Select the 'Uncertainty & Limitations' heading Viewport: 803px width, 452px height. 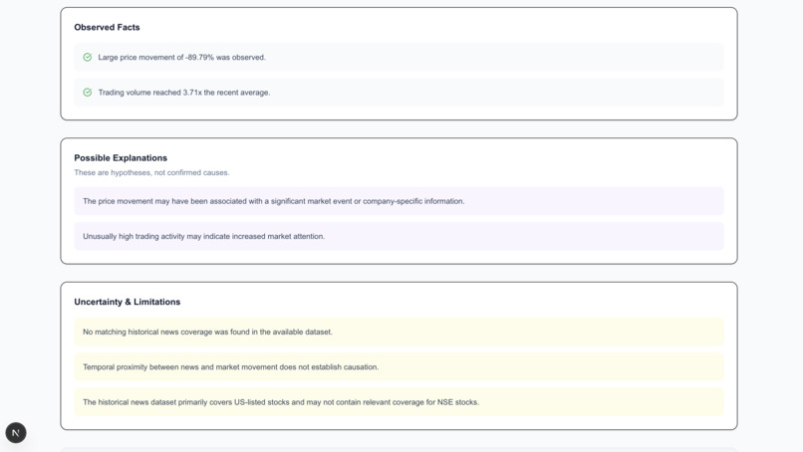(x=127, y=302)
